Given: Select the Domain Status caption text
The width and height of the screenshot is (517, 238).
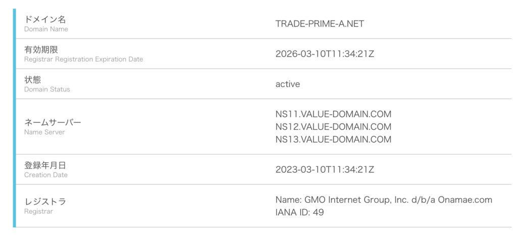Looking at the screenshot, I should (47, 89).
